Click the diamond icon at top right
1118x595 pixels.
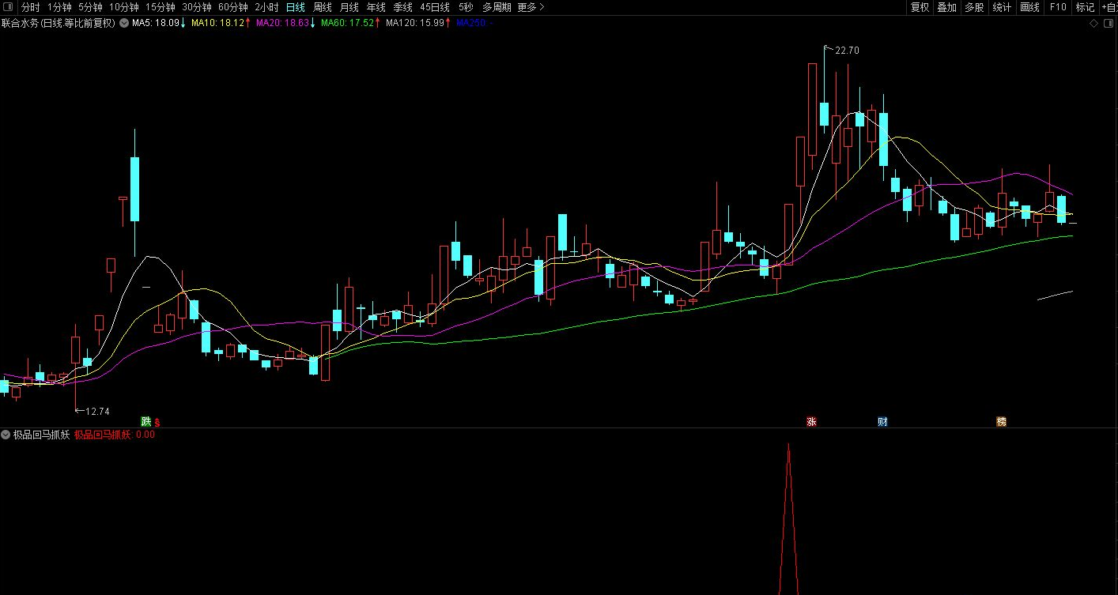click(x=1093, y=23)
